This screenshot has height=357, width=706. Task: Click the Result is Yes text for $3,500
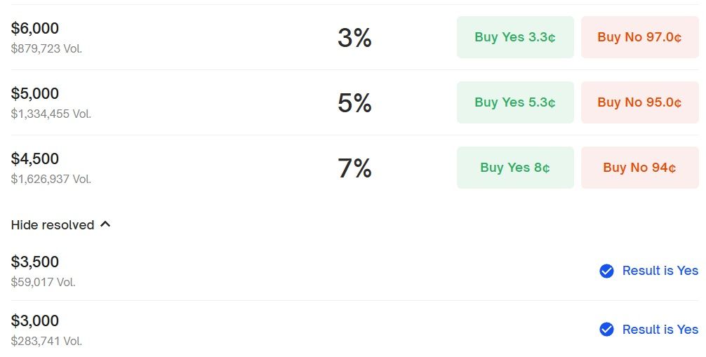pos(660,271)
